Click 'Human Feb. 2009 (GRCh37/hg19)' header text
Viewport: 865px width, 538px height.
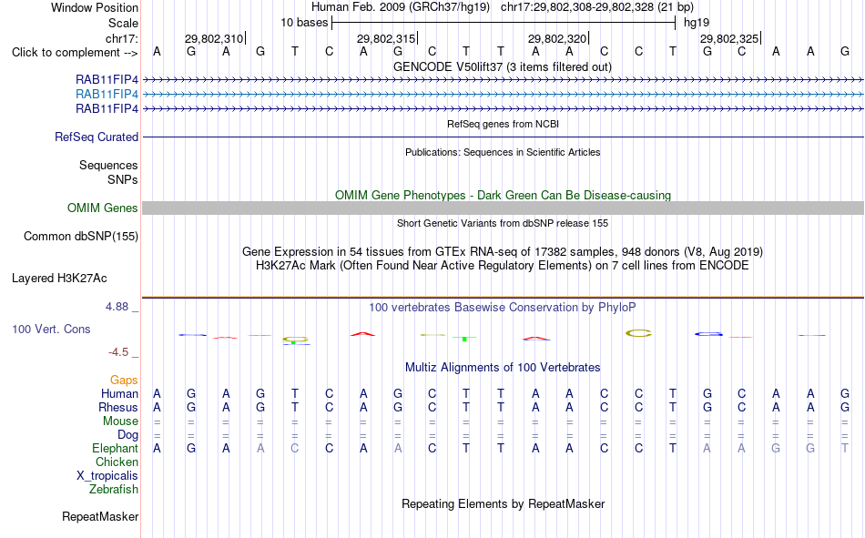click(401, 7)
